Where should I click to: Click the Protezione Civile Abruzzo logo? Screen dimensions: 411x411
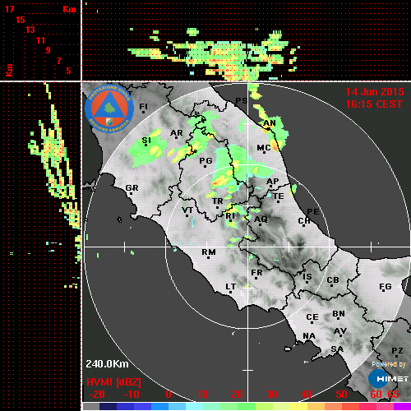pos(109,109)
